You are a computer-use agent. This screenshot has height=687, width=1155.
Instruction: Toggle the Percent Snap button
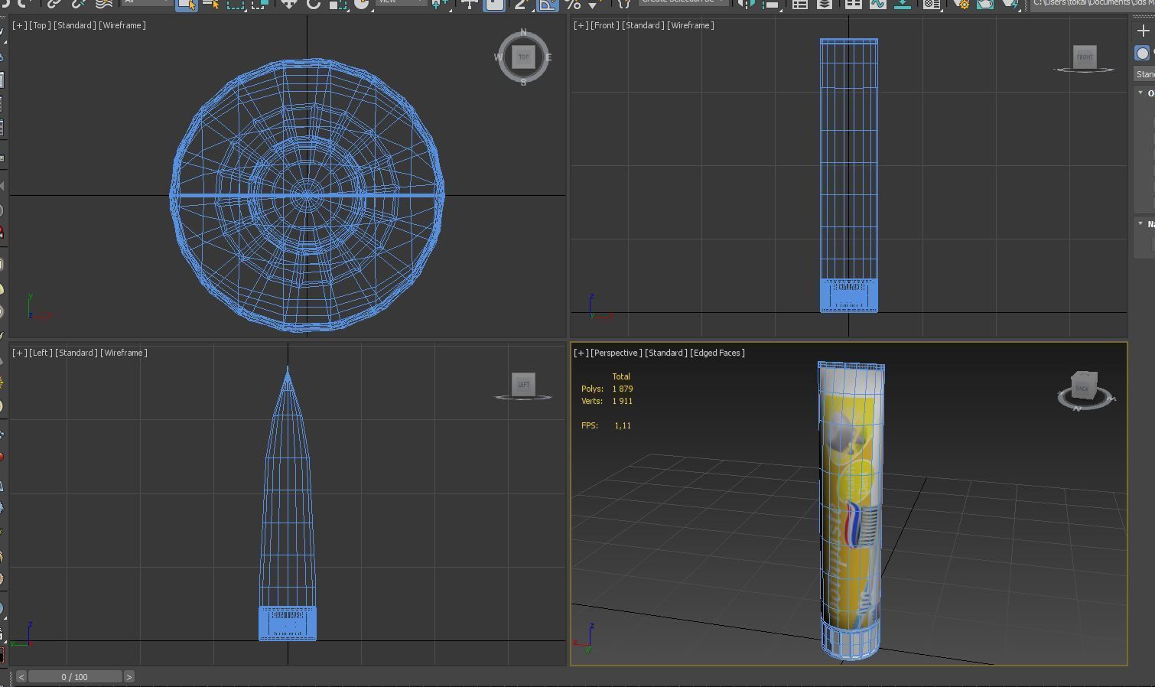(x=571, y=4)
